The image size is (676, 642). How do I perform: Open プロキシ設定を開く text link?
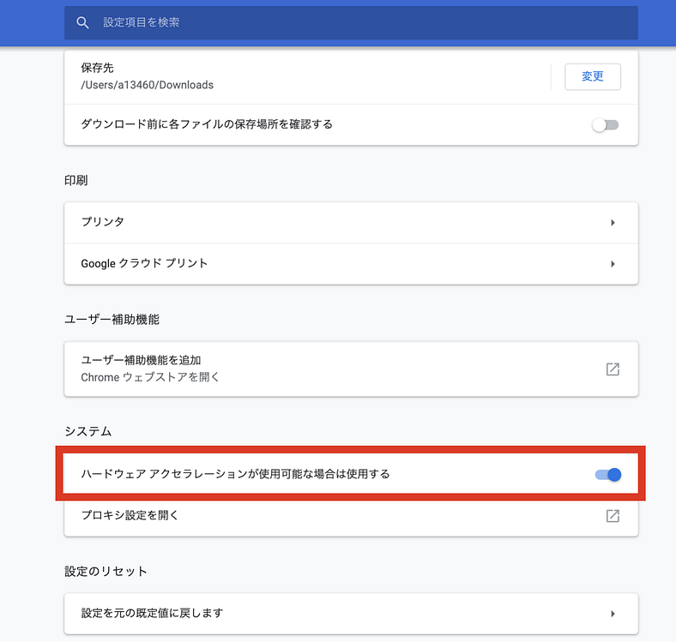[x=130, y=515]
